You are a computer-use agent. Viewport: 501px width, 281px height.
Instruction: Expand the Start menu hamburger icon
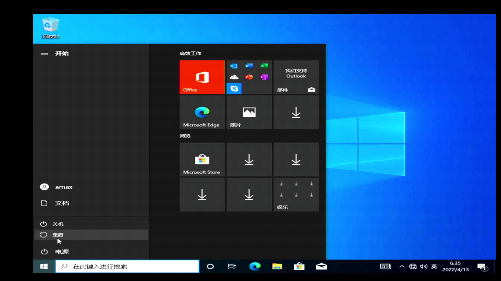click(x=44, y=53)
